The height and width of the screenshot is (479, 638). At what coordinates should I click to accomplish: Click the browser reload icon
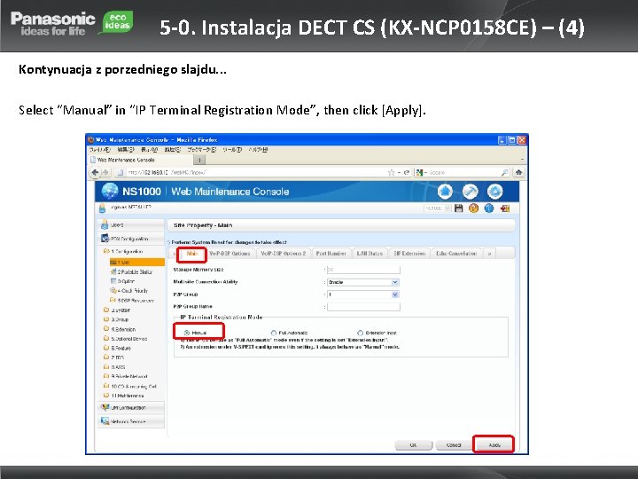click(x=406, y=172)
